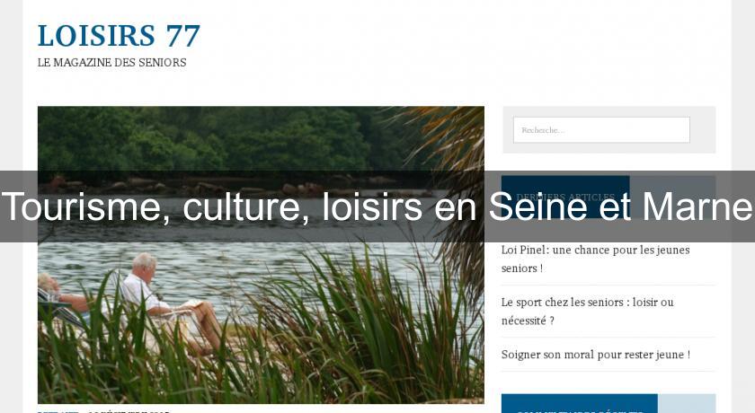The image size is (755, 413).
Task: Select the 'Derniers articles' widget heading
Action: click(x=565, y=197)
